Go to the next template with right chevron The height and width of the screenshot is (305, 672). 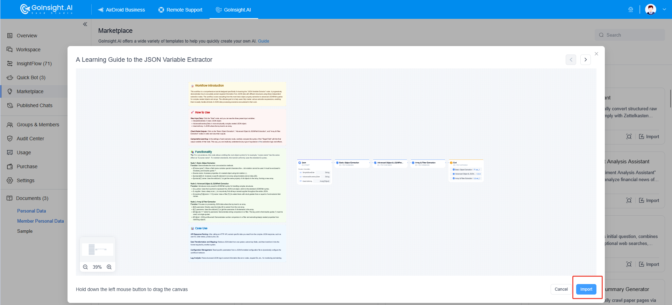586,60
